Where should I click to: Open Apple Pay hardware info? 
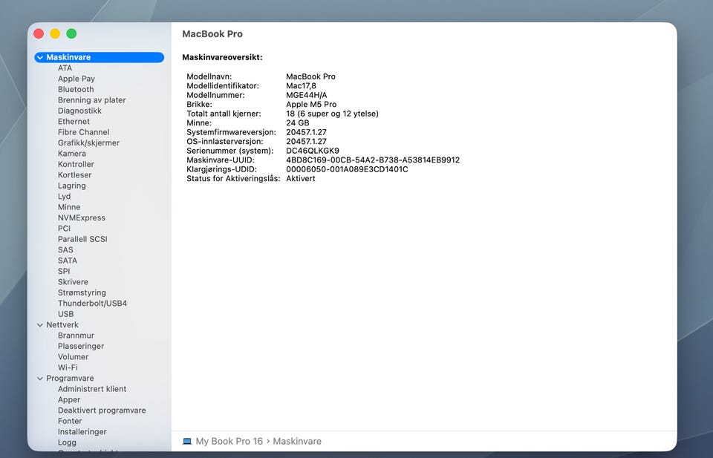(x=76, y=79)
